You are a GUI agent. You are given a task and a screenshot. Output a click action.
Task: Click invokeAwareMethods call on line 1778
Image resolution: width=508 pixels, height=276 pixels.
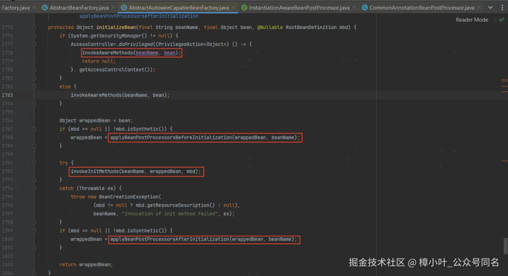pos(108,53)
